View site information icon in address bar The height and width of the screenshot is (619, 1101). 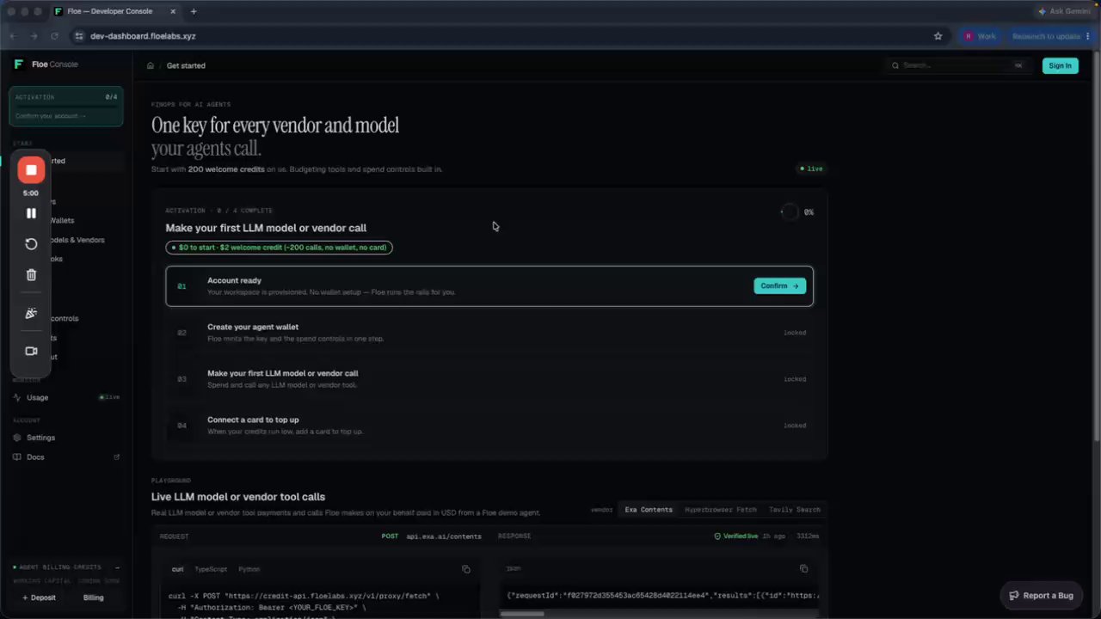[78, 36]
